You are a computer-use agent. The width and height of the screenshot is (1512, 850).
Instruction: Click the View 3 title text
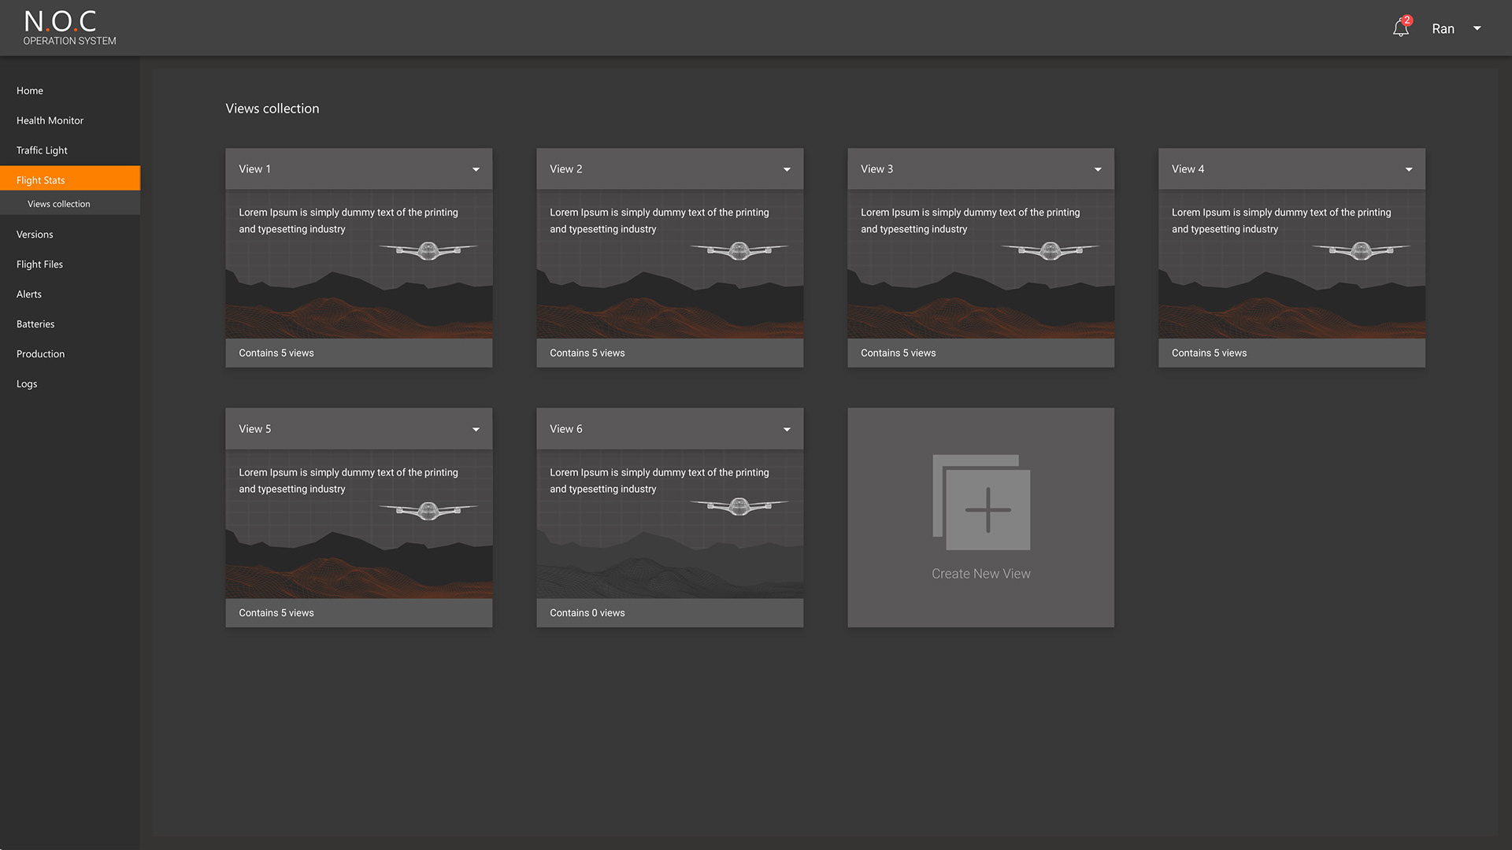(x=876, y=169)
